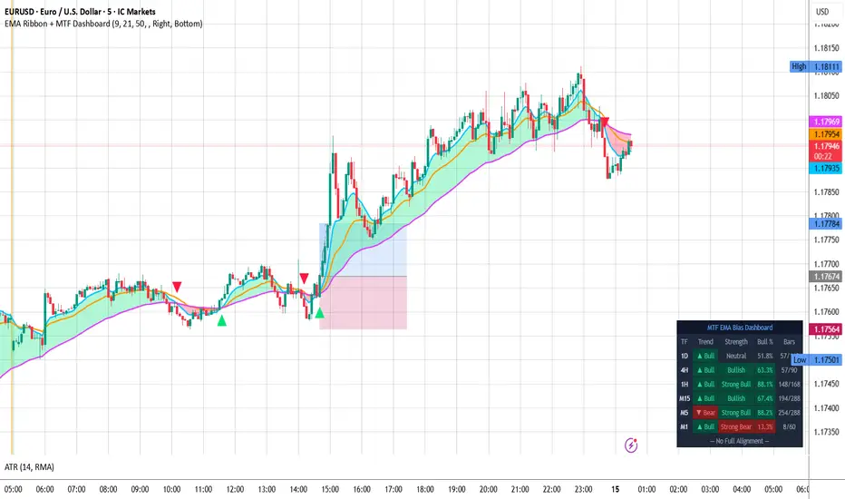
Task: Select the ATR (14, RMA) indicator legend
Action: (29, 467)
